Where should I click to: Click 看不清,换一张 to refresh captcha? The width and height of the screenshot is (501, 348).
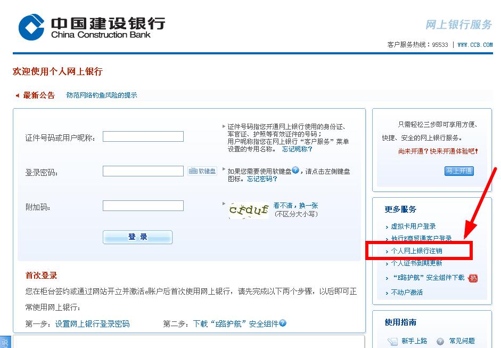295,205
